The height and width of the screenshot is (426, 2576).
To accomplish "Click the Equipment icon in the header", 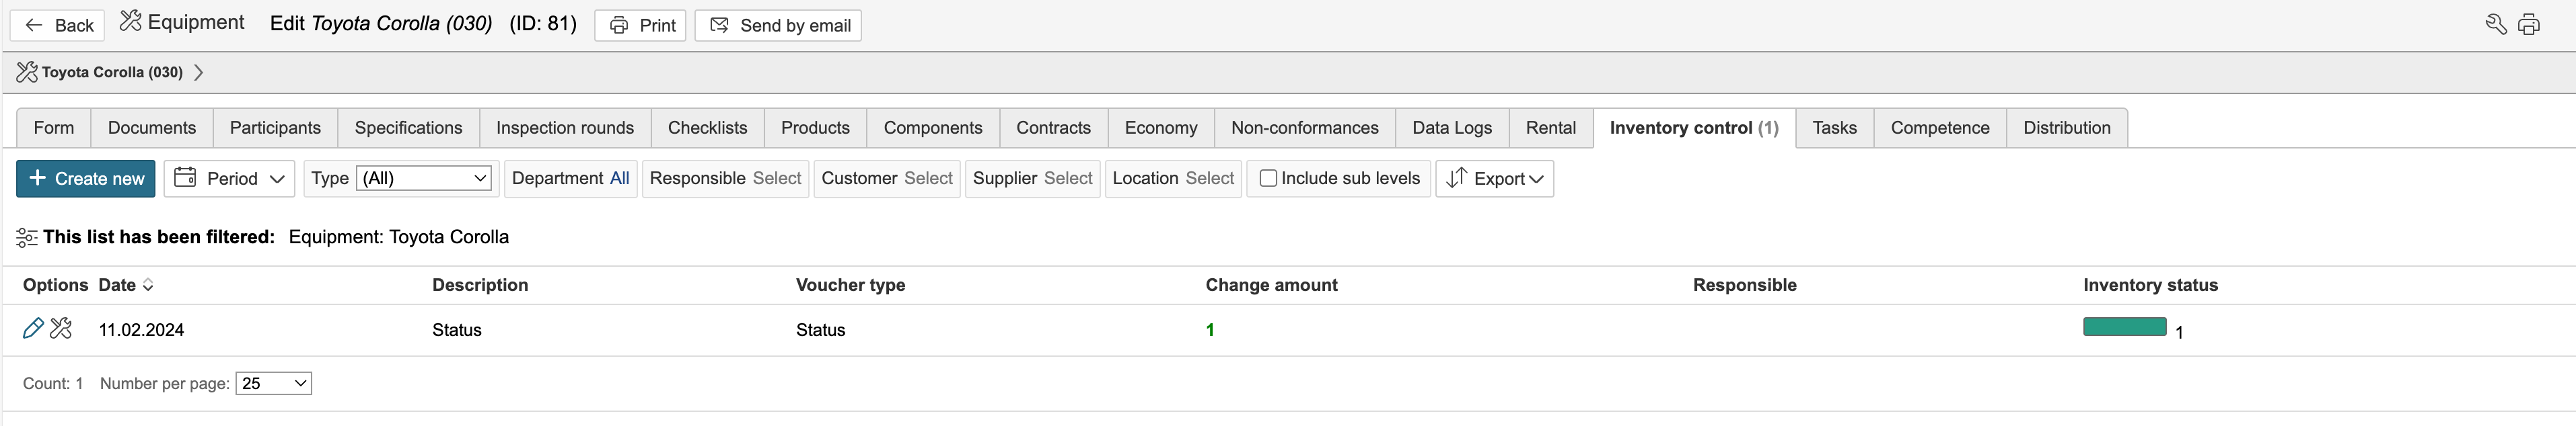I will point(130,22).
